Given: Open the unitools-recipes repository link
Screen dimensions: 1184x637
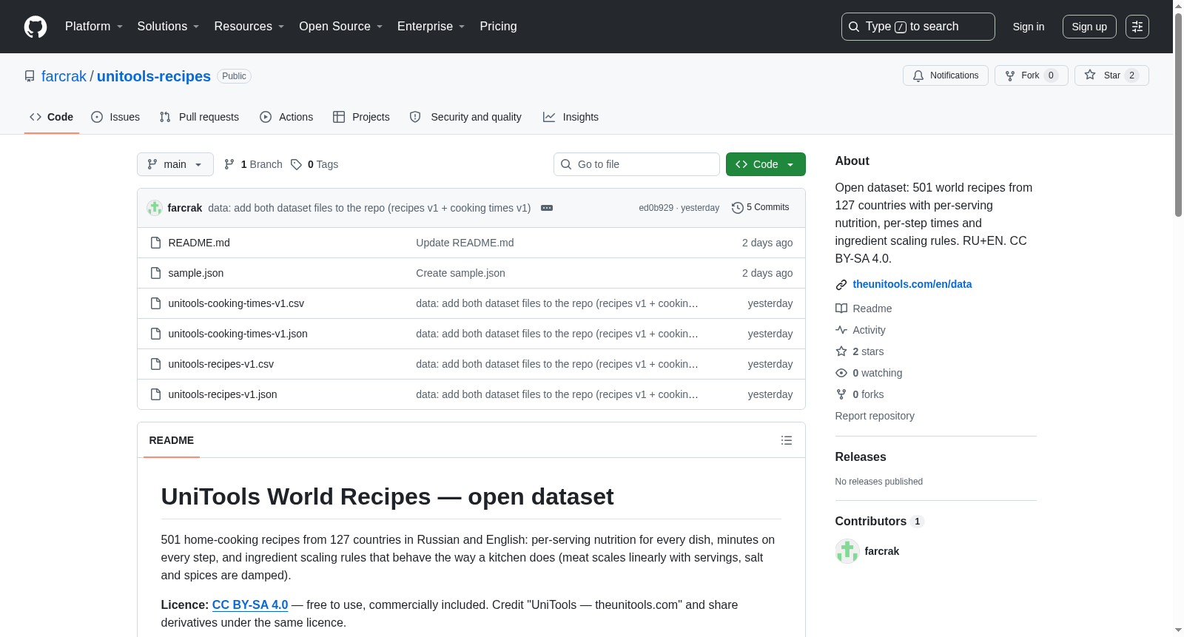Looking at the screenshot, I should (154, 76).
